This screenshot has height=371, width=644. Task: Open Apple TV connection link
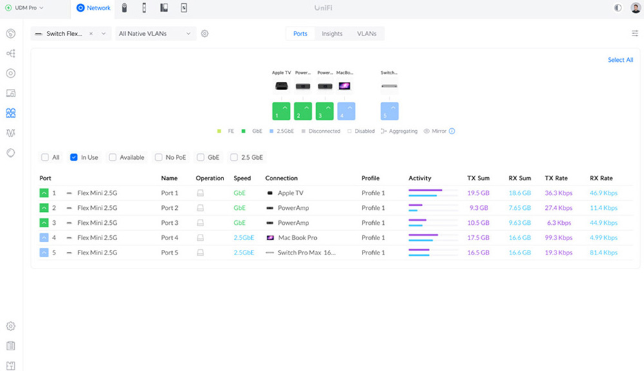[x=290, y=193]
